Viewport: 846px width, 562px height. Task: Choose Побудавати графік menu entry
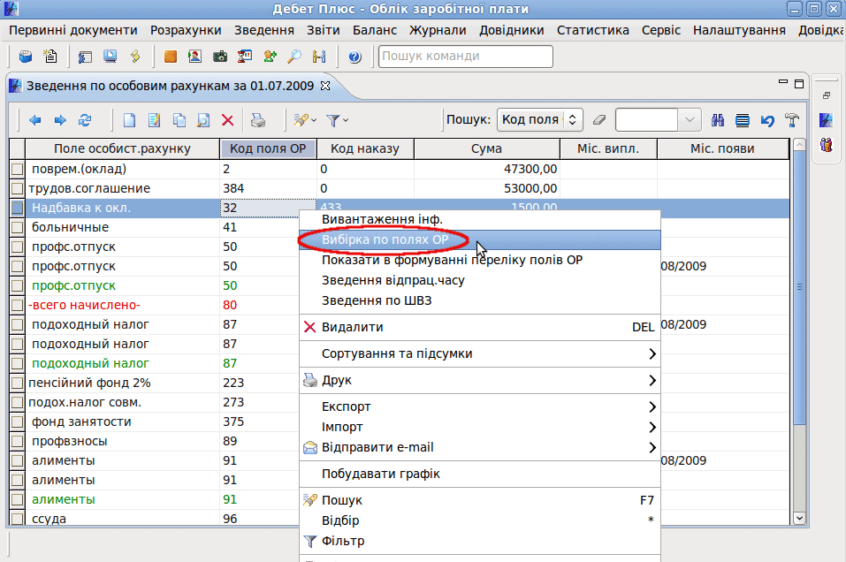[x=480, y=475]
